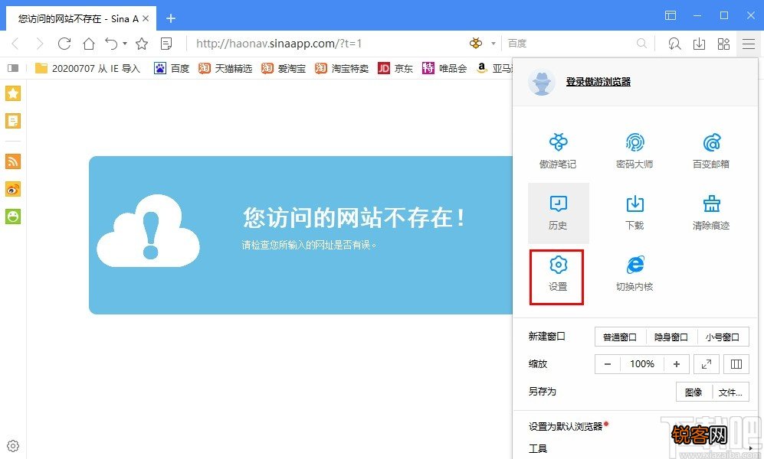Open 傲游笔记 (Maxthon Notes) from the menu
The image size is (764, 459).
[558, 149]
